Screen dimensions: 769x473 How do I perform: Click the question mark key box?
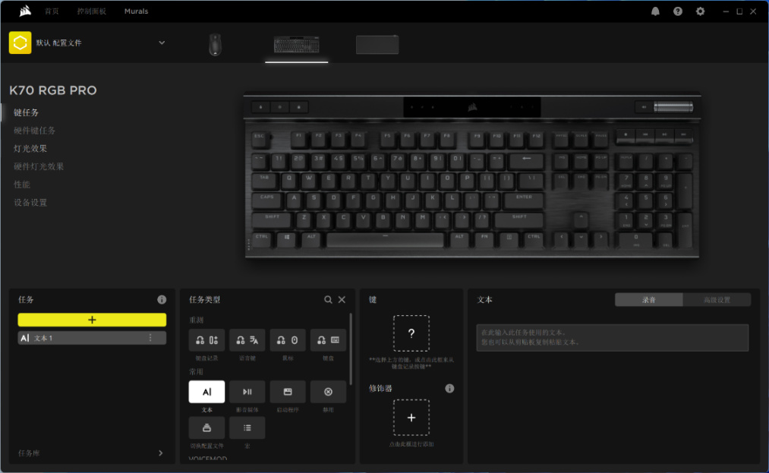coord(411,333)
